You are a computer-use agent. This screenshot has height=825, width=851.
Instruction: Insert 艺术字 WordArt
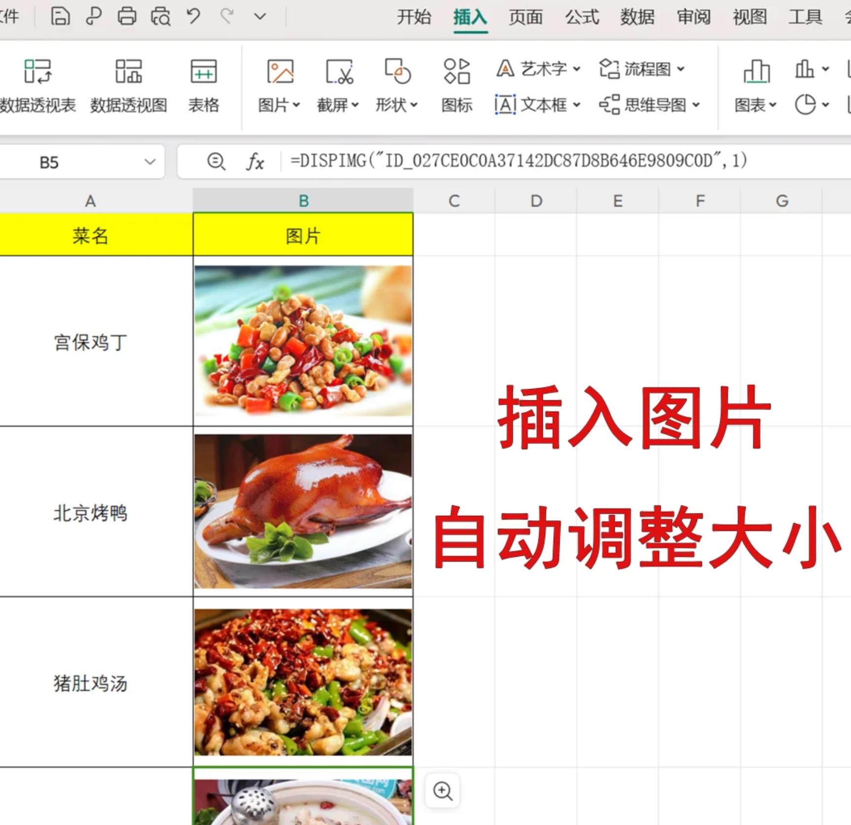(x=537, y=69)
